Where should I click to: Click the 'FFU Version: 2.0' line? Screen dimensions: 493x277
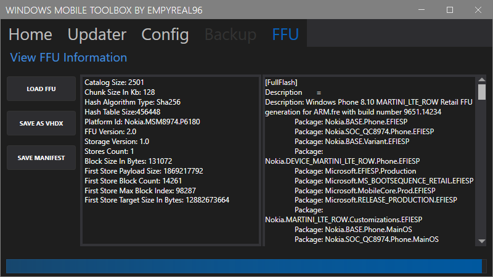tap(110, 132)
